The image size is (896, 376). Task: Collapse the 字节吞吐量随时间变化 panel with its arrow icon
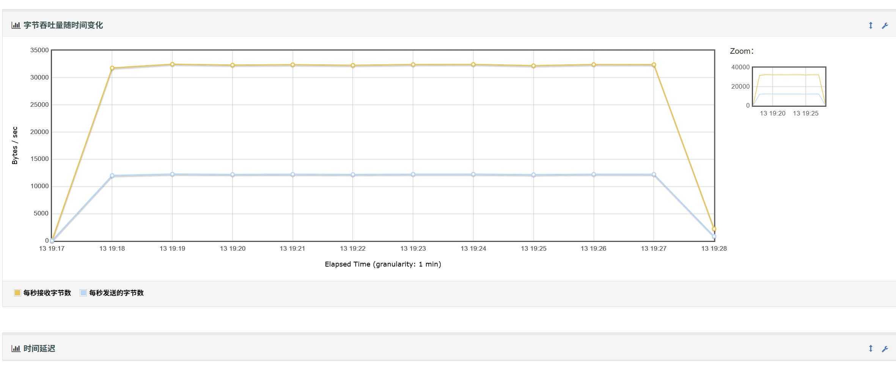tap(871, 25)
